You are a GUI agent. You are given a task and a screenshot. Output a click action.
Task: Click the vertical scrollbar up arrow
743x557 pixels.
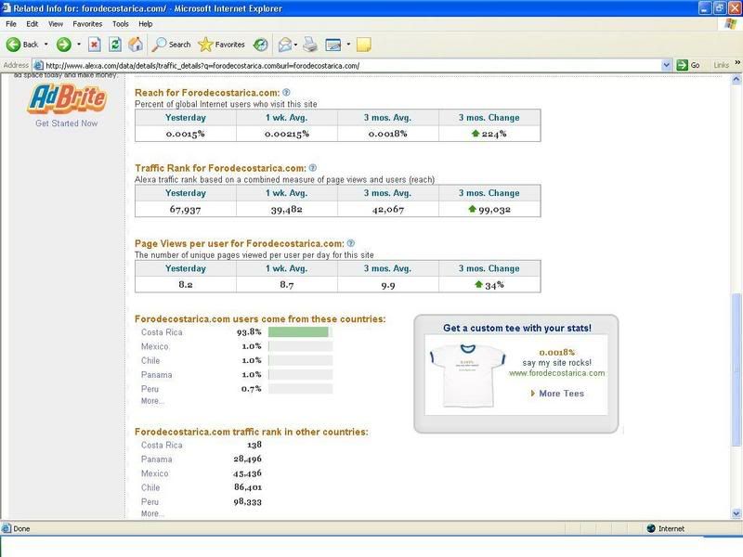point(736,80)
